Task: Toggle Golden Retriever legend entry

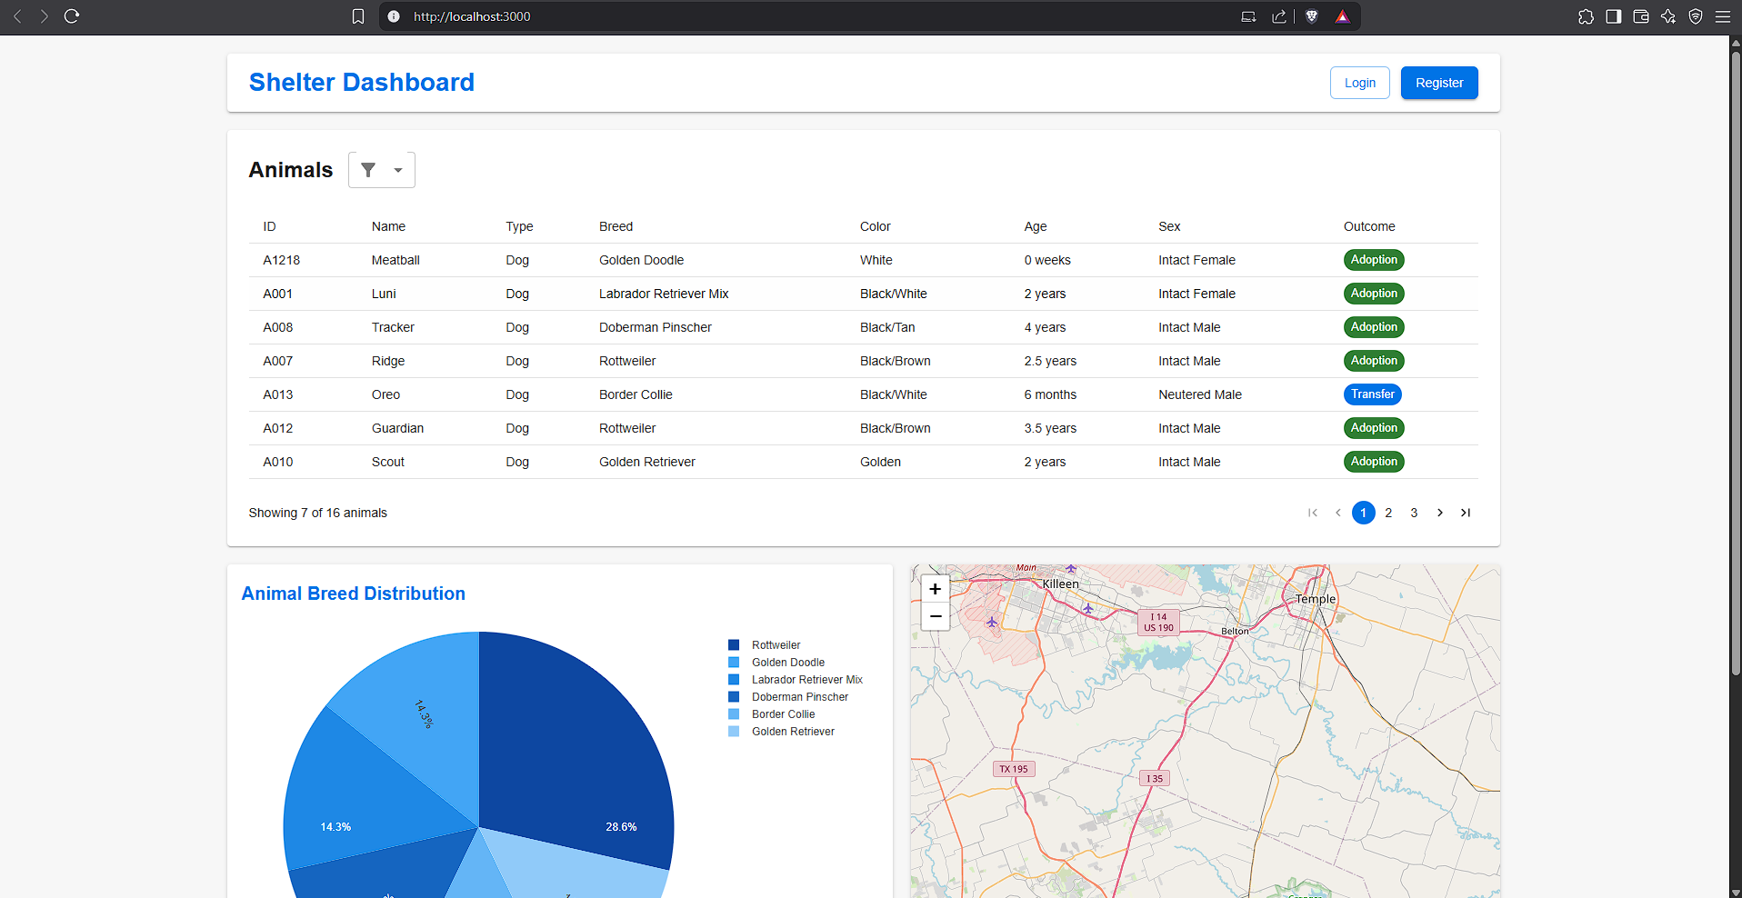Action: point(781,732)
